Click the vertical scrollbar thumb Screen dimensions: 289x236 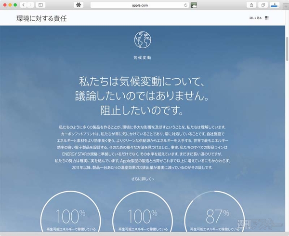(x=287, y=49)
